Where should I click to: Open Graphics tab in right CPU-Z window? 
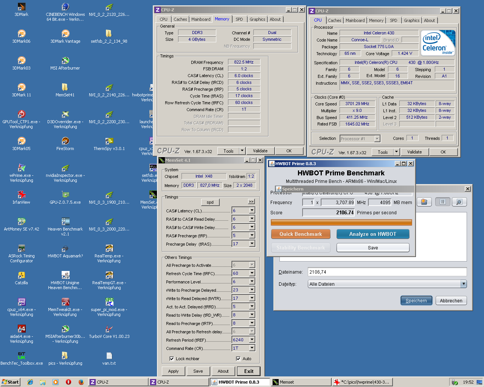click(x=411, y=20)
